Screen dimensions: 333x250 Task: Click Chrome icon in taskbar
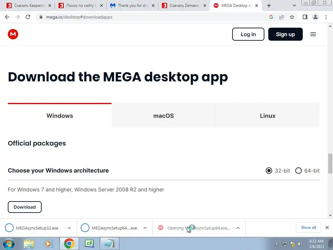coord(69,243)
